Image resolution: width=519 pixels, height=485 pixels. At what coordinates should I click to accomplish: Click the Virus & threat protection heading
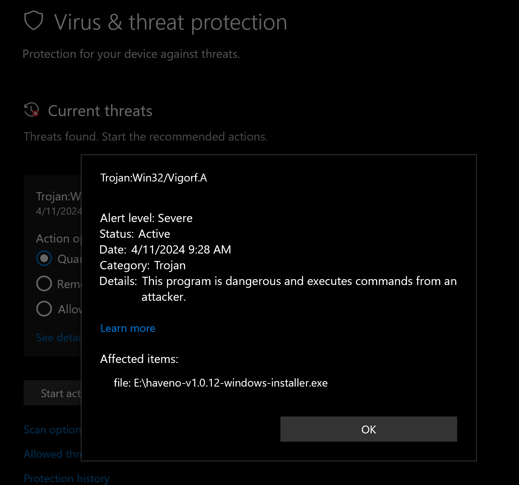tap(171, 22)
